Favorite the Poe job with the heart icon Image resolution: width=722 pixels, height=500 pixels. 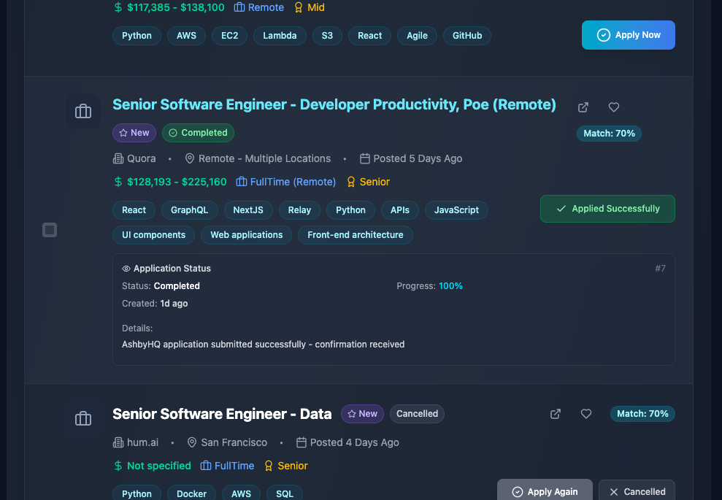click(x=613, y=107)
